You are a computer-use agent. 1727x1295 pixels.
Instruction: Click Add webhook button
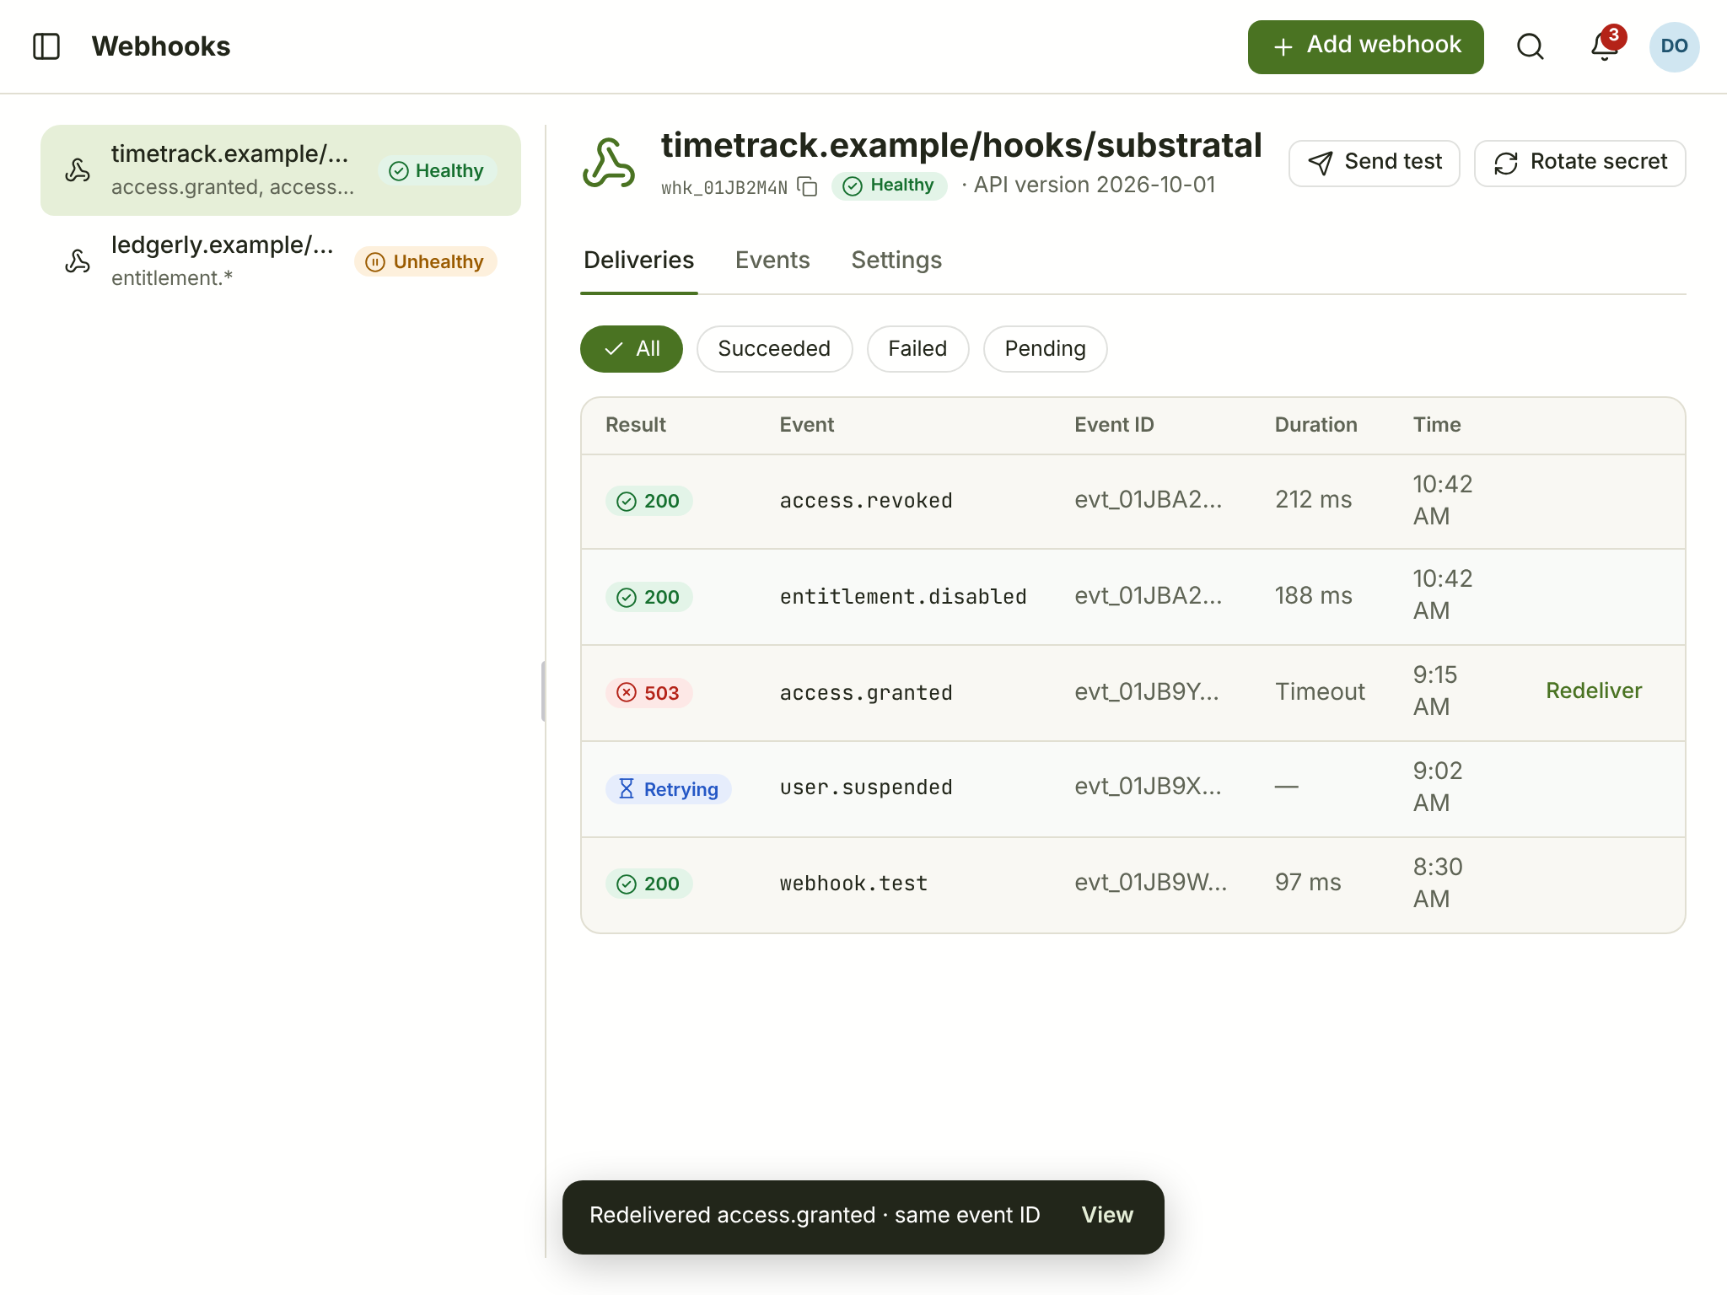[x=1365, y=46]
